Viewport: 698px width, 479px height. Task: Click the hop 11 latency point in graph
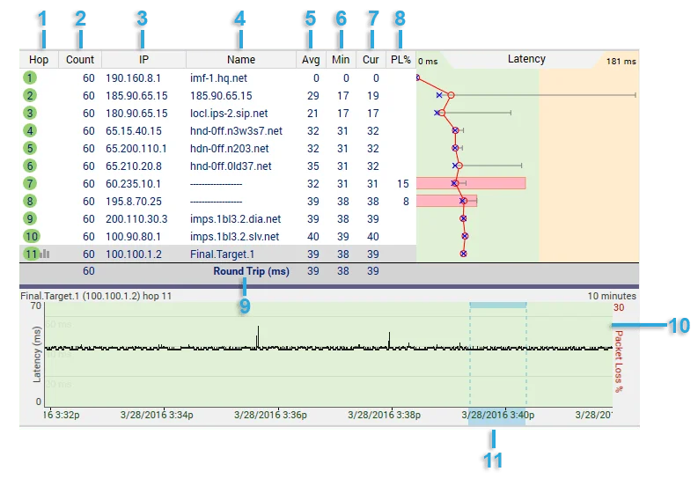point(463,254)
